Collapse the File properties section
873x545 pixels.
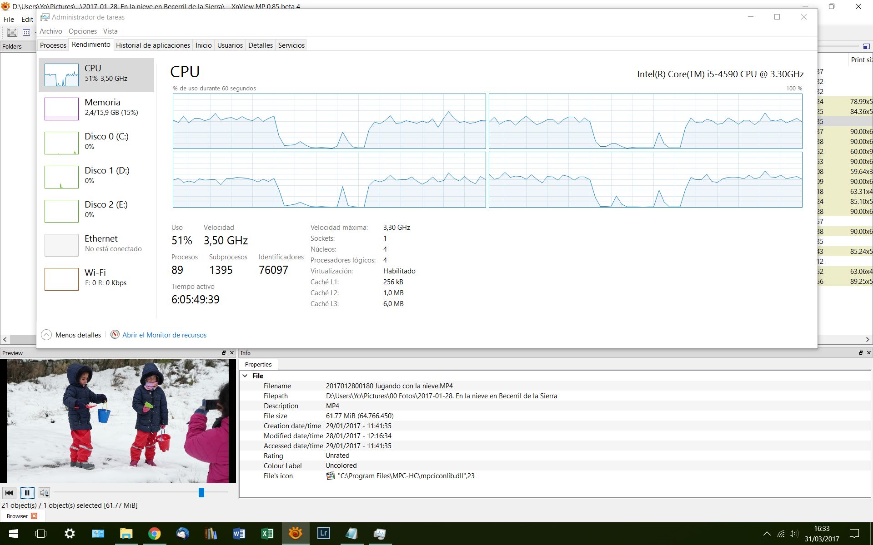click(x=245, y=376)
